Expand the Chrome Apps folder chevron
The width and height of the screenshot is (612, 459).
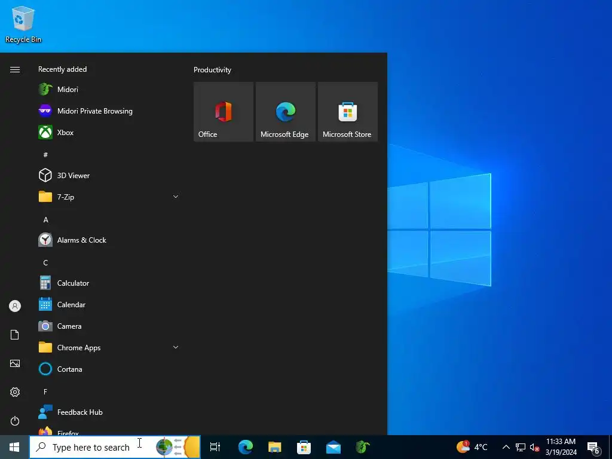(176, 347)
